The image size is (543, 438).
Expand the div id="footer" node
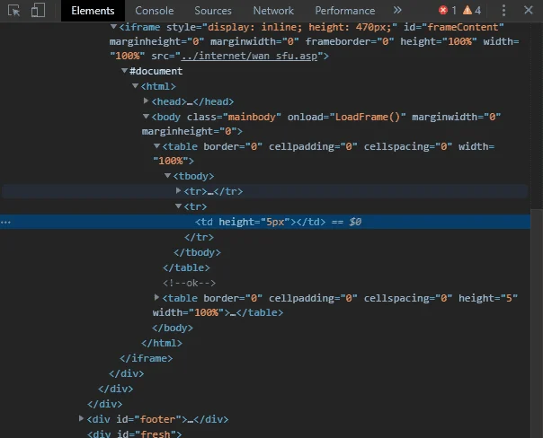(x=81, y=418)
